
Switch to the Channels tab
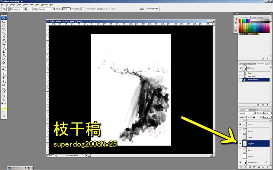tap(252, 110)
